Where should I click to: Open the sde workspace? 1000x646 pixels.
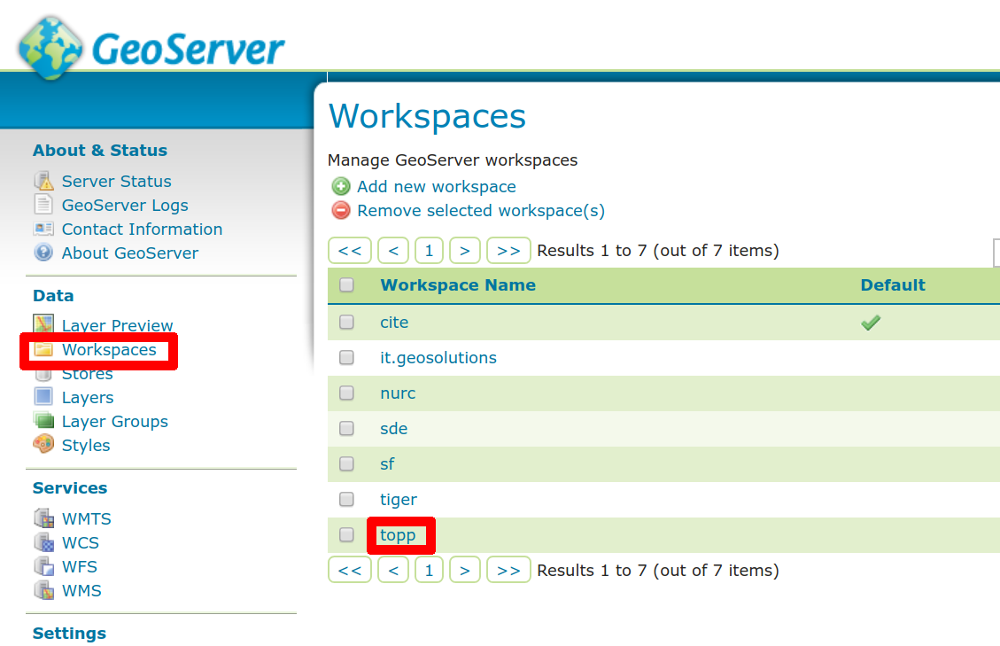393,428
